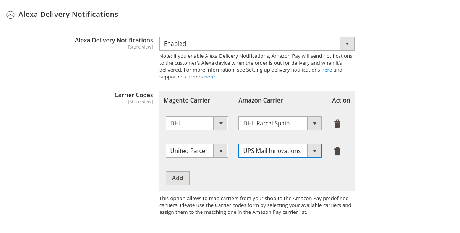Click the Carrier Codes field label
The image size is (460, 233).
pos(134,95)
